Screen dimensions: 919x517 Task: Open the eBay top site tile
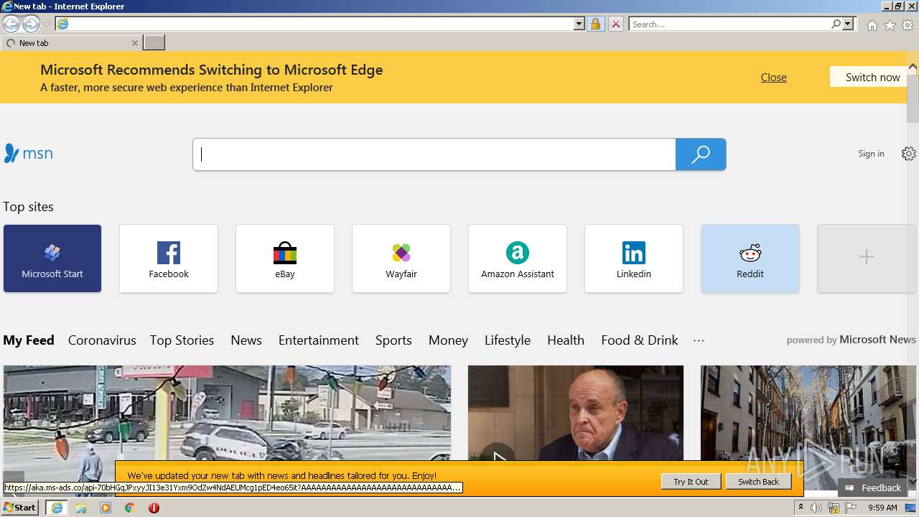click(x=285, y=258)
